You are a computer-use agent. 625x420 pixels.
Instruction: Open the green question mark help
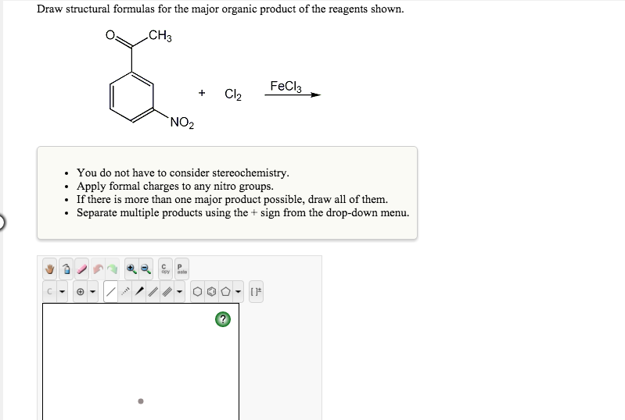[223, 319]
